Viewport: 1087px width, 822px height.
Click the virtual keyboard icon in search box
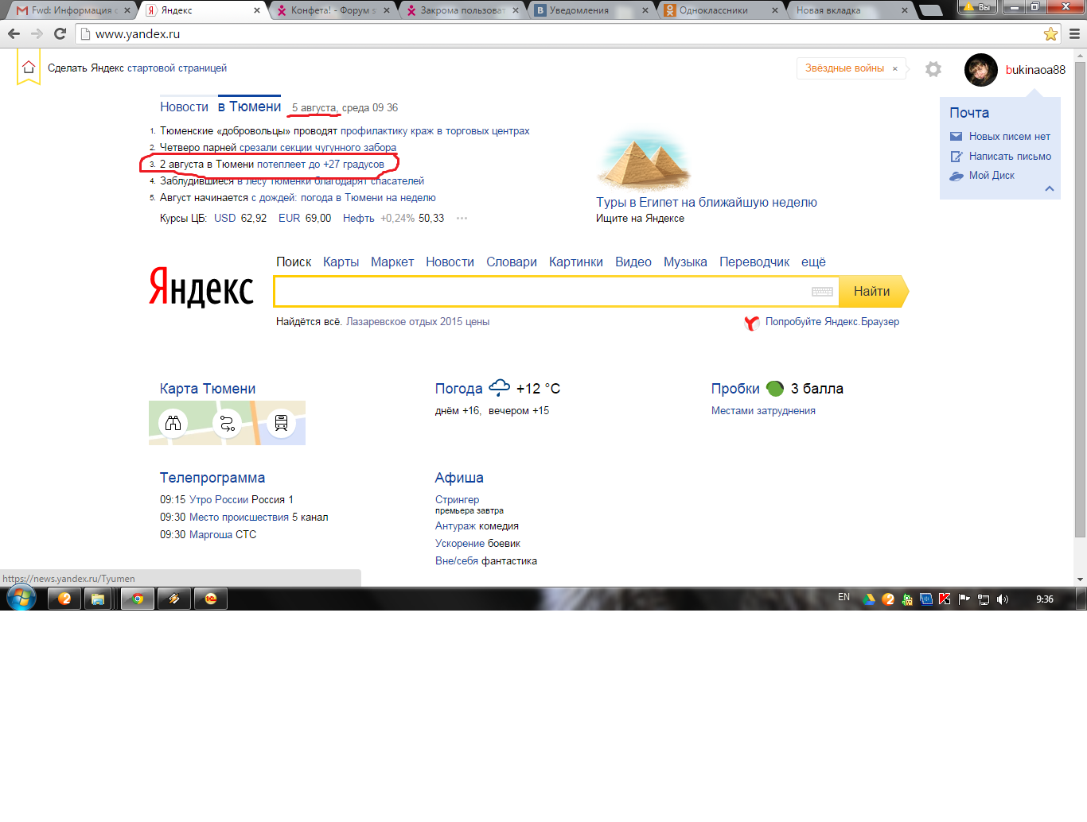822,292
